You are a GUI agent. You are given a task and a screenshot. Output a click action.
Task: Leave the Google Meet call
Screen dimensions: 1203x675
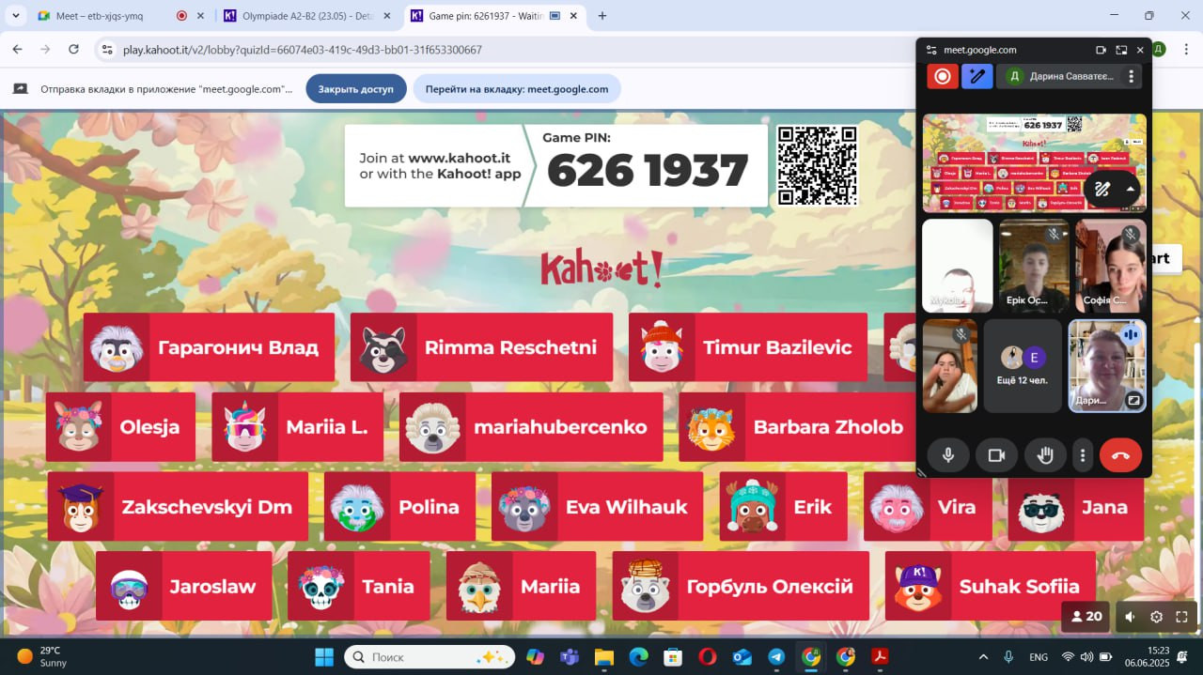tap(1120, 455)
